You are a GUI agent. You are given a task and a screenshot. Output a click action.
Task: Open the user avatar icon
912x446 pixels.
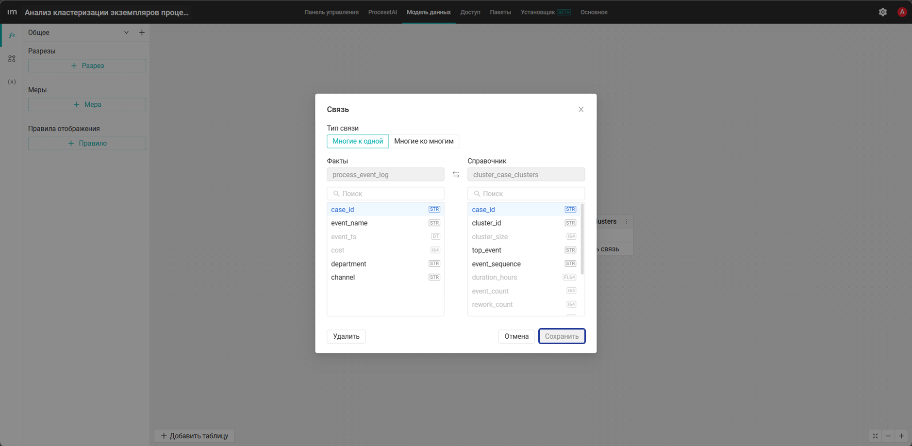[x=902, y=12]
